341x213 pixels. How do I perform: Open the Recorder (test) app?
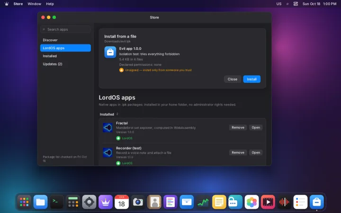coord(256,152)
